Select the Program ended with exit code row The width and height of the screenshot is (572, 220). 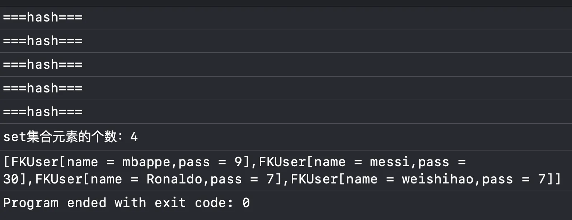pos(286,203)
